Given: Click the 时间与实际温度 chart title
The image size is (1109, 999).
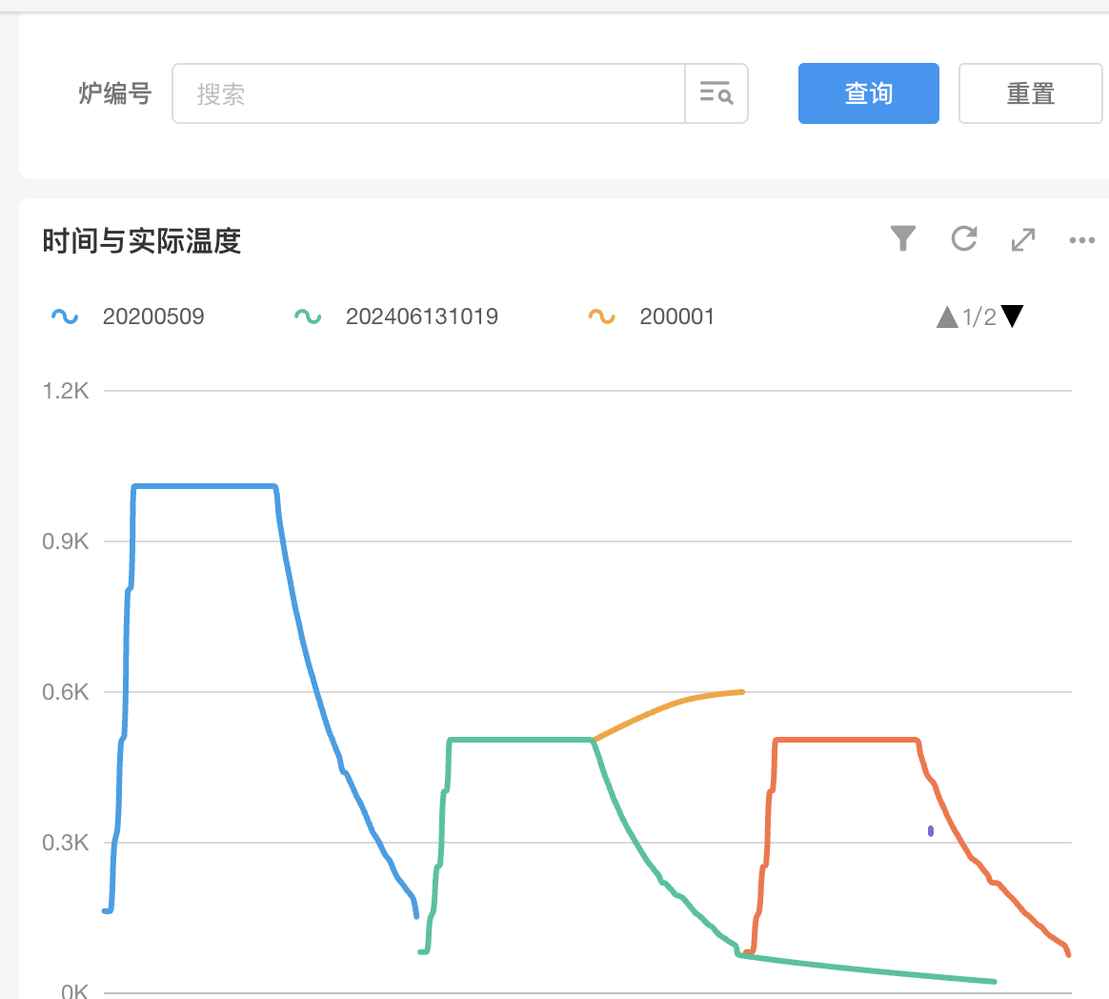Looking at the screenshot, I should [142, 241].
